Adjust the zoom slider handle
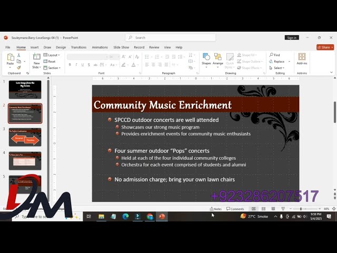The width and height of the screenshot is (337, 253). [x=301, y=209]
